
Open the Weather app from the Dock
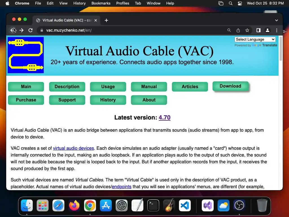pyautogui.click(x=224, y=205)
